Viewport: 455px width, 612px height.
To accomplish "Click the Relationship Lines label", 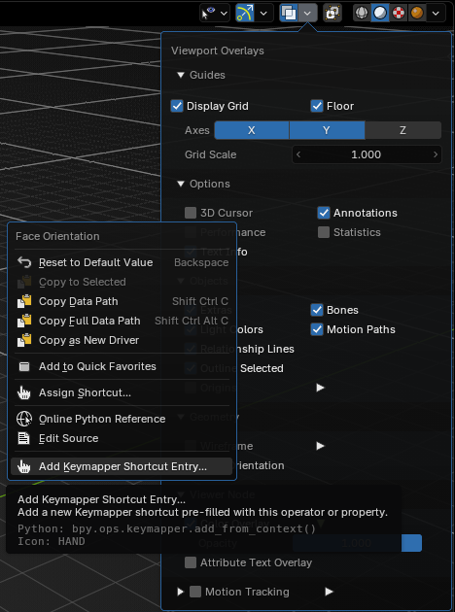I will (247, 349).
